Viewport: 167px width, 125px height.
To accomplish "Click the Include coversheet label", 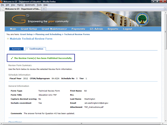I will click(21, 103).
